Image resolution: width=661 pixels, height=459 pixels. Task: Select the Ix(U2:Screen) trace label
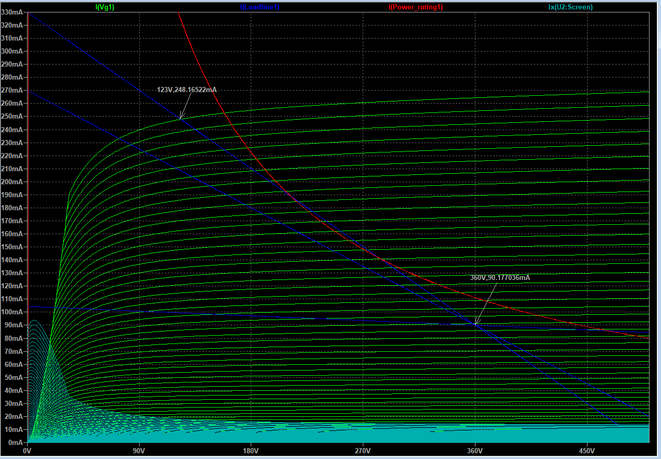click(570, 7)
